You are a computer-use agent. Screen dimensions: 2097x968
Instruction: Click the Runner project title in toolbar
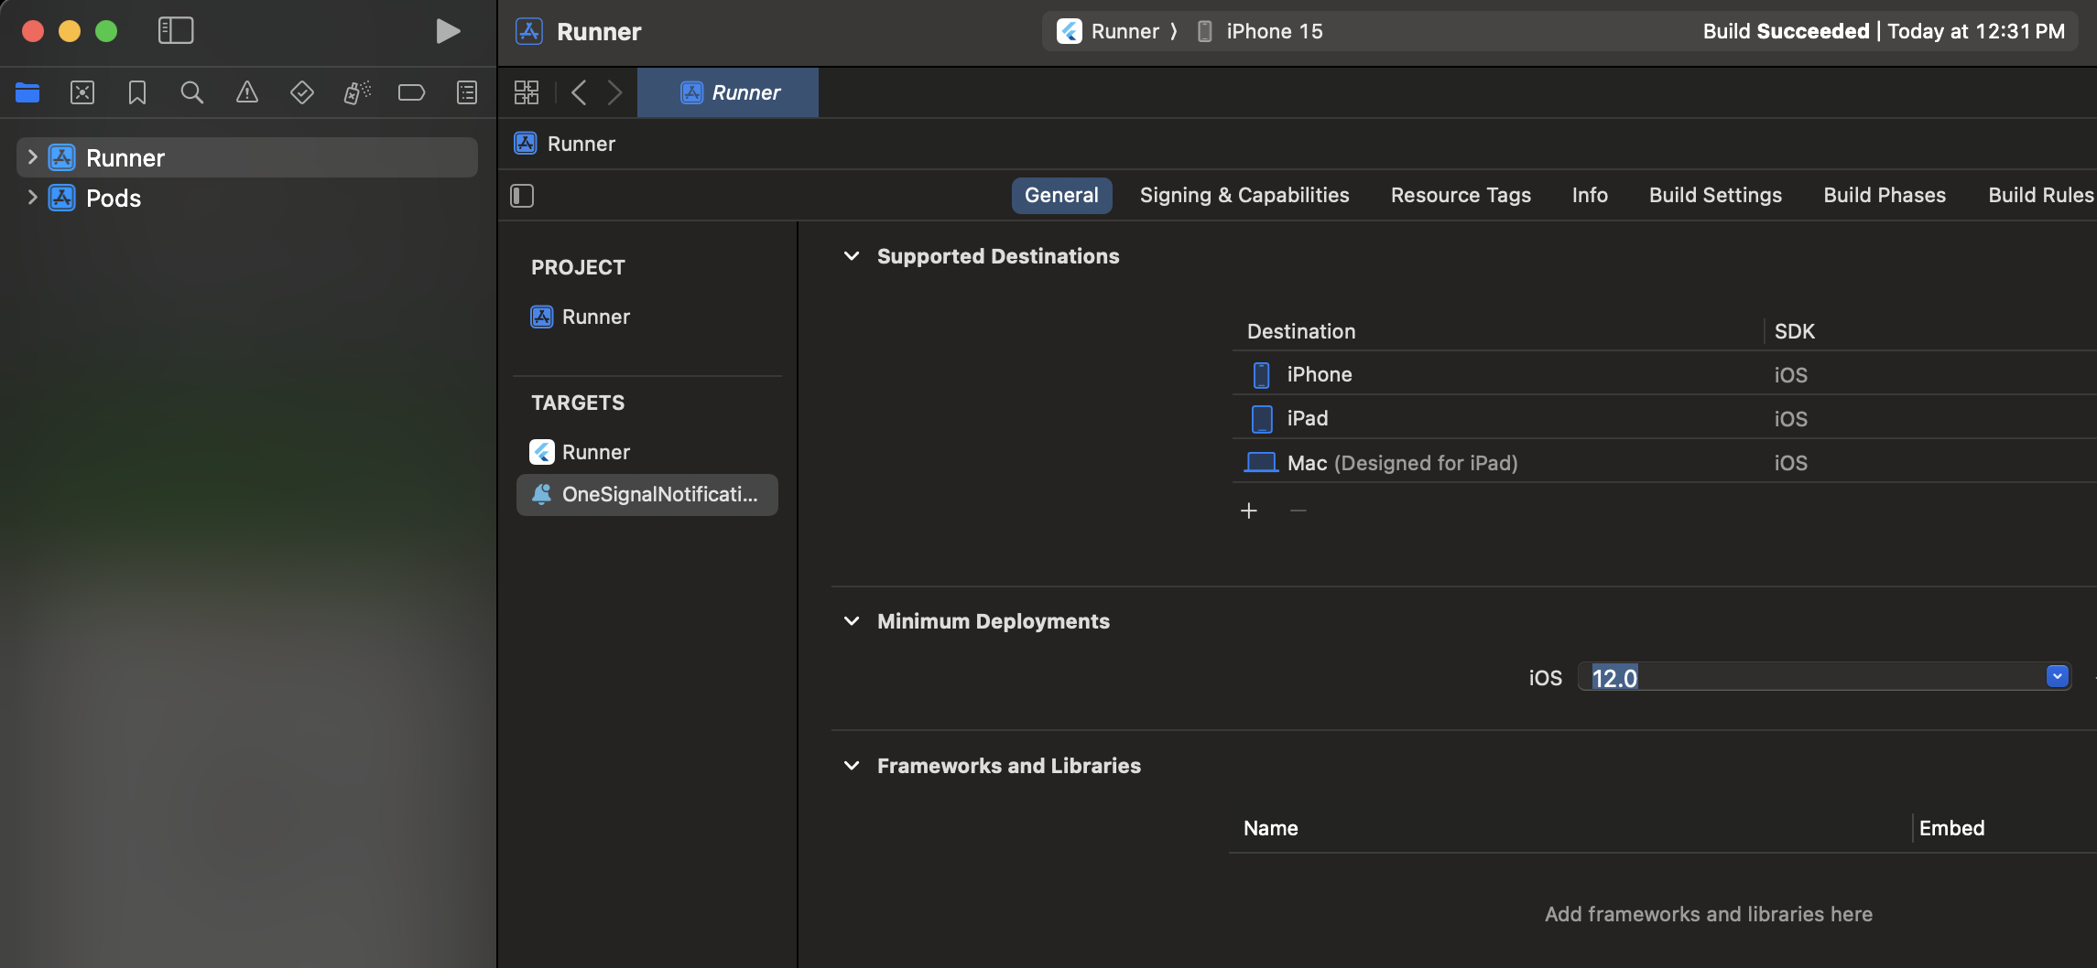(599, 31)
